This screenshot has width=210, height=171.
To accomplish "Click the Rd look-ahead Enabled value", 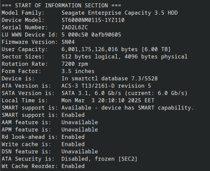I will [x=73, y=137].
